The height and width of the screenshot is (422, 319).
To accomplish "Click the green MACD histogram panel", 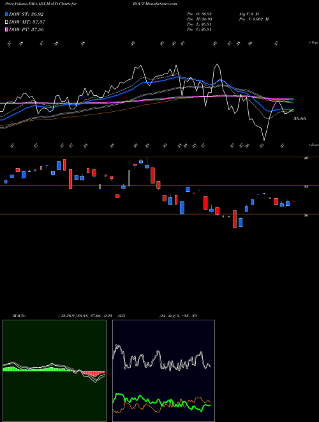I will pos(54,371).
